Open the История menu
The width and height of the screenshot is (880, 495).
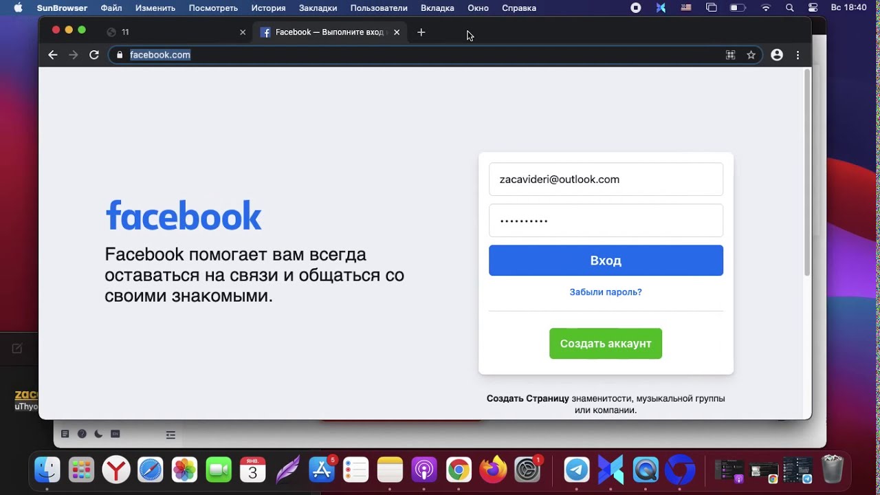[268, 8]
